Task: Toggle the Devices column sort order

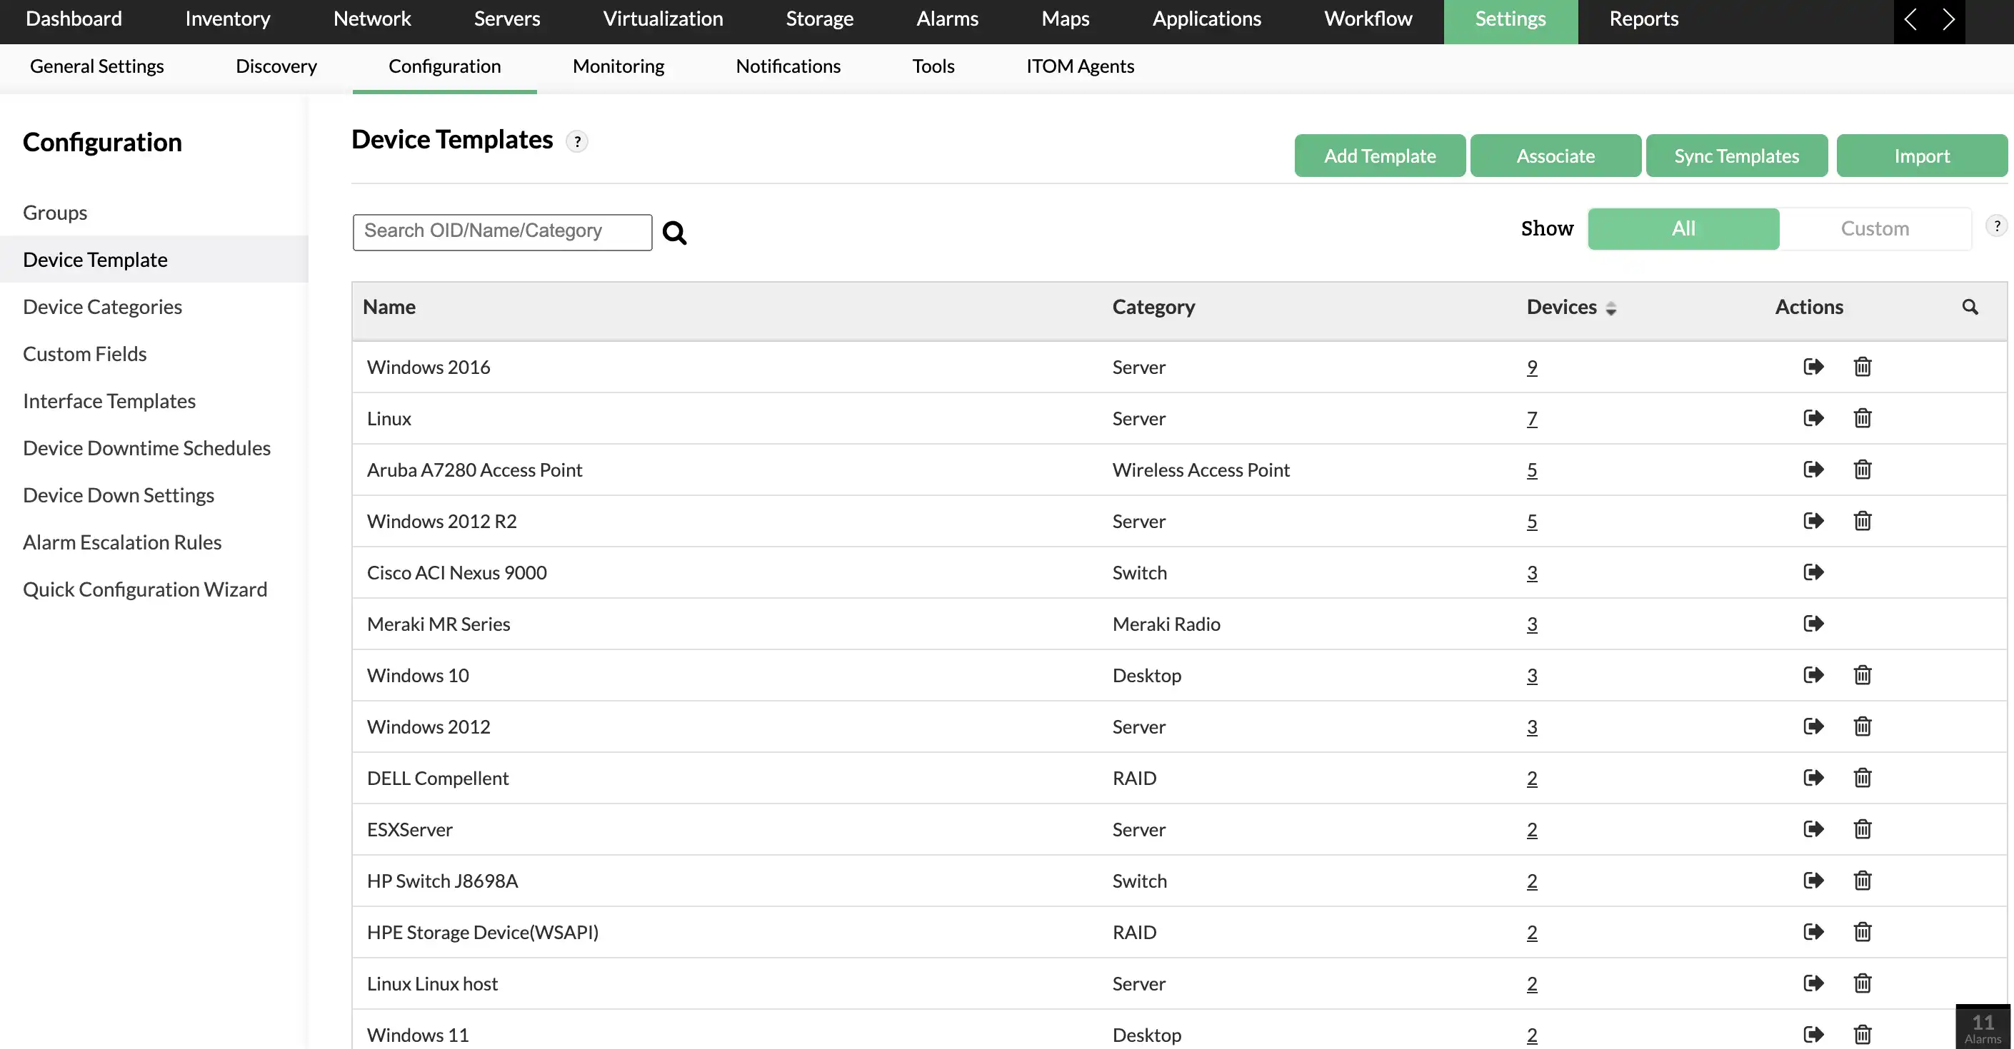Action: (1611, 308)
